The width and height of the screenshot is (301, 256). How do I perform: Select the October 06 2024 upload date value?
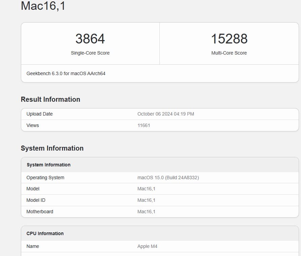pyautogui.click(x=165, y=114)
